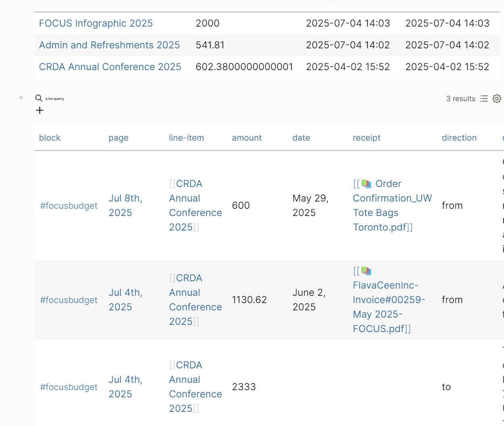Open the query settings gear icon

[497, 99]
